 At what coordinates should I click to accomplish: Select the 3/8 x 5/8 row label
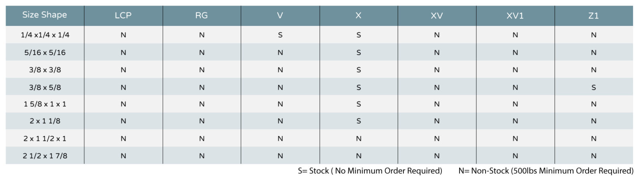pos(45,87)
